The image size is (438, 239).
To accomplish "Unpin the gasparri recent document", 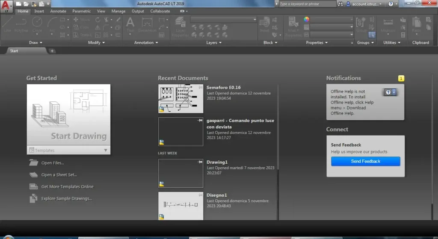I will (x=200, y=121).
